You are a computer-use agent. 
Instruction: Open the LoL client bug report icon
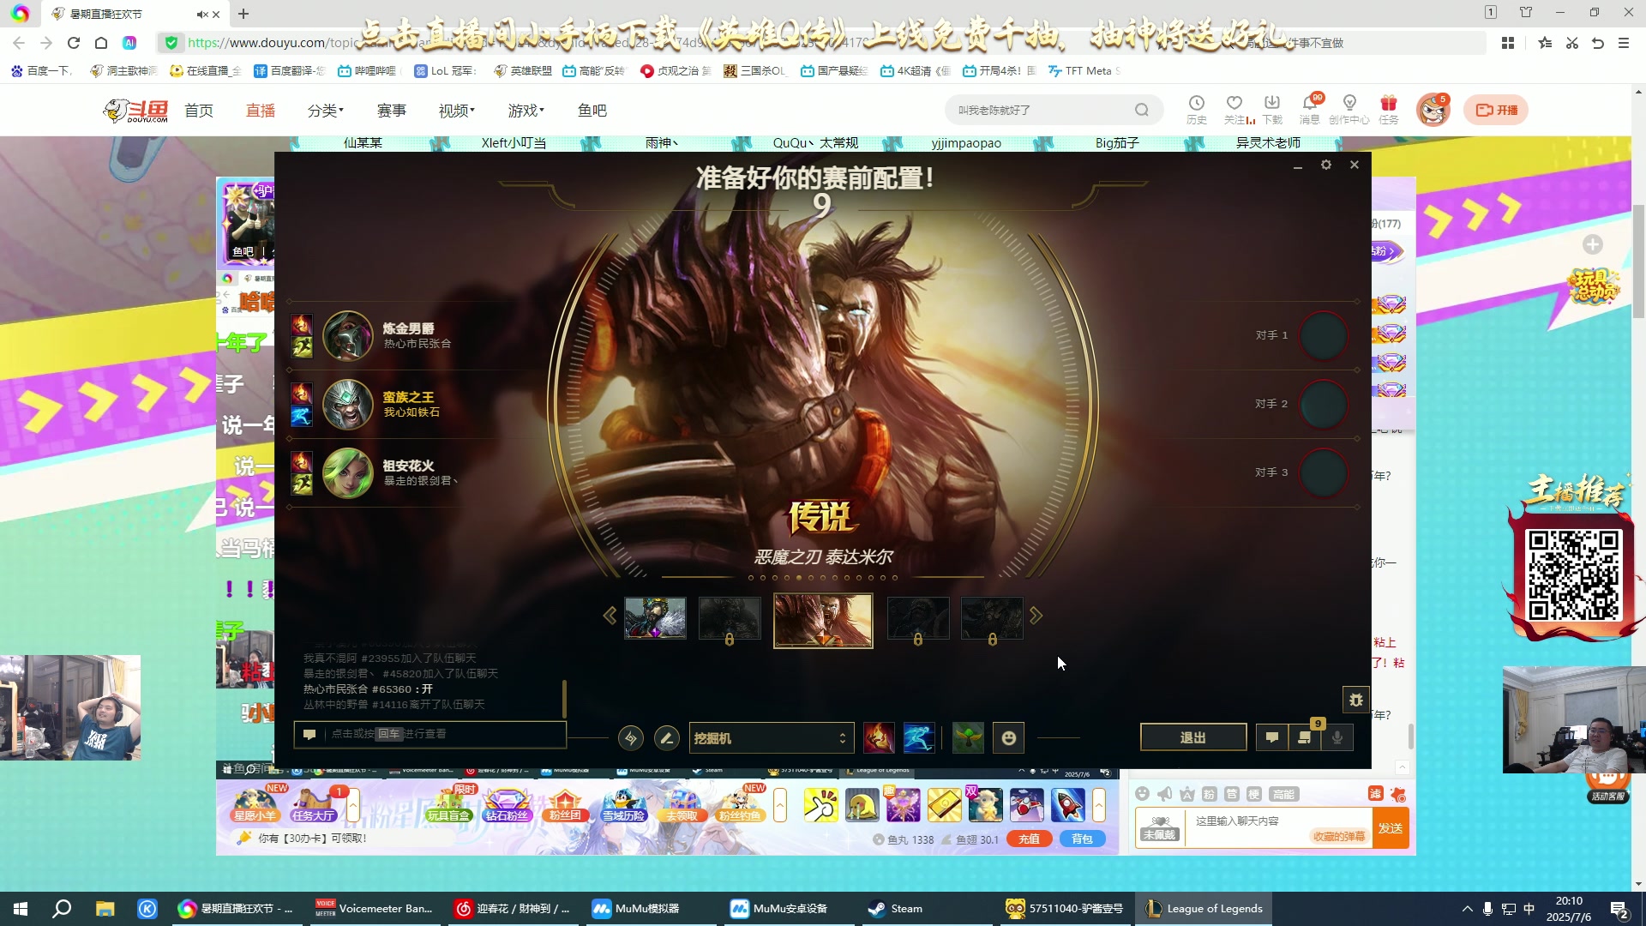click(x=1355, y=700)
